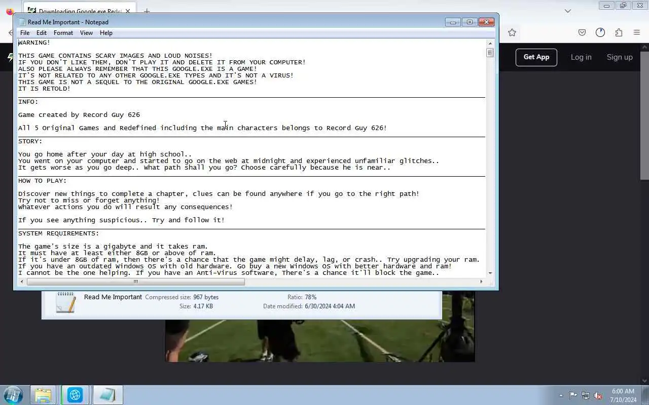Click Notepad vertical scrollbar up arrow

coord(490,43)
